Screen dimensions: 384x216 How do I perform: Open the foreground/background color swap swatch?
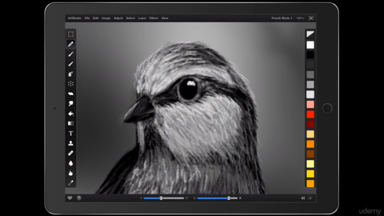pos(310,34)
